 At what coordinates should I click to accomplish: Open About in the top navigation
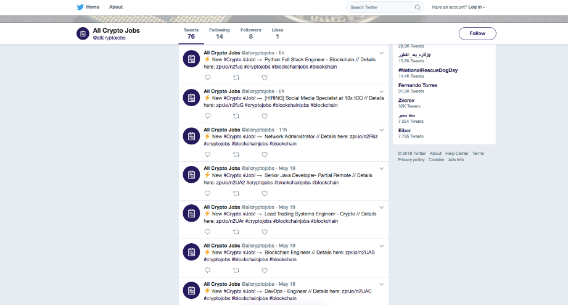pos(116,7)
